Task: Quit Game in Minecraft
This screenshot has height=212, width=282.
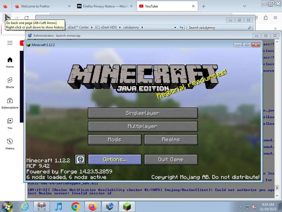Action: [x=171, y=159]
